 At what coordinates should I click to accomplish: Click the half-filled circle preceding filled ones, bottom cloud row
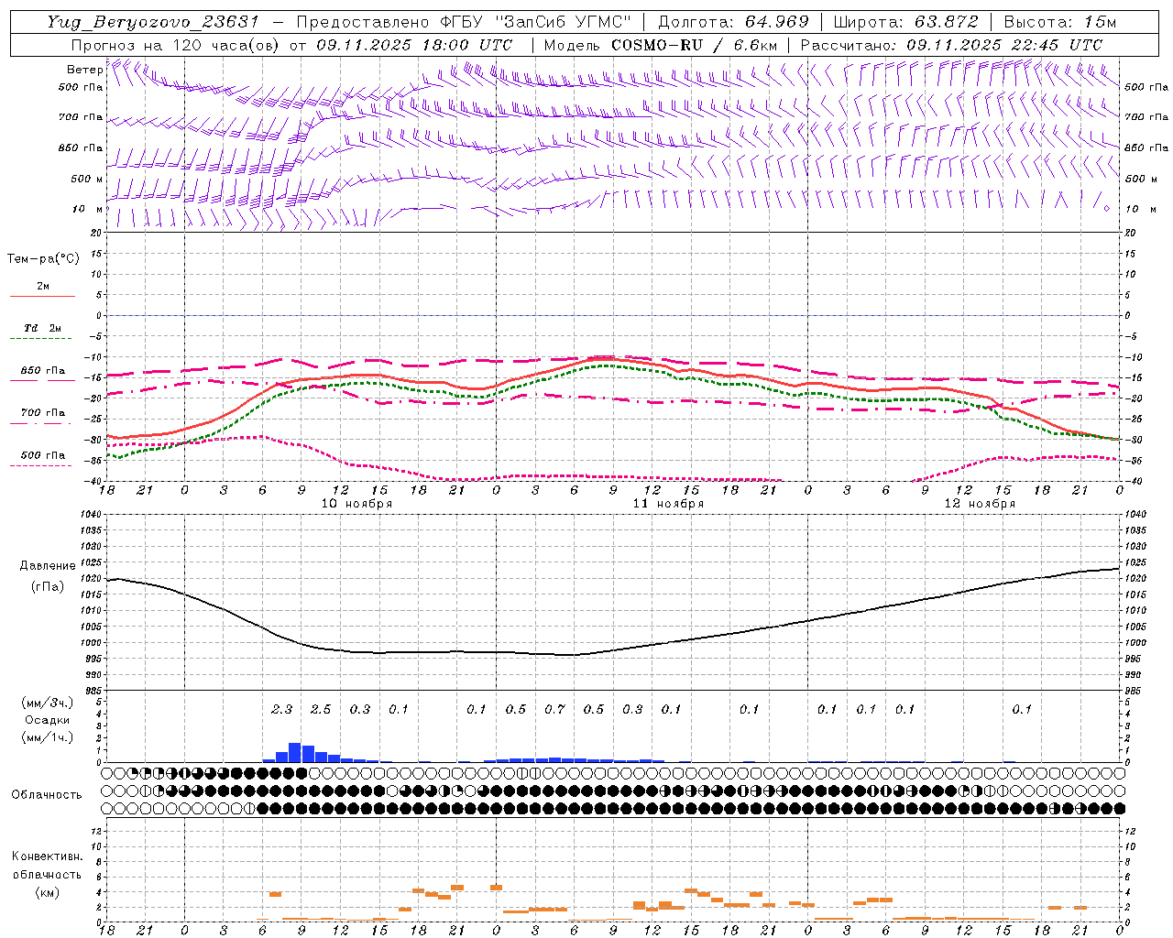(x=250, y=809)
